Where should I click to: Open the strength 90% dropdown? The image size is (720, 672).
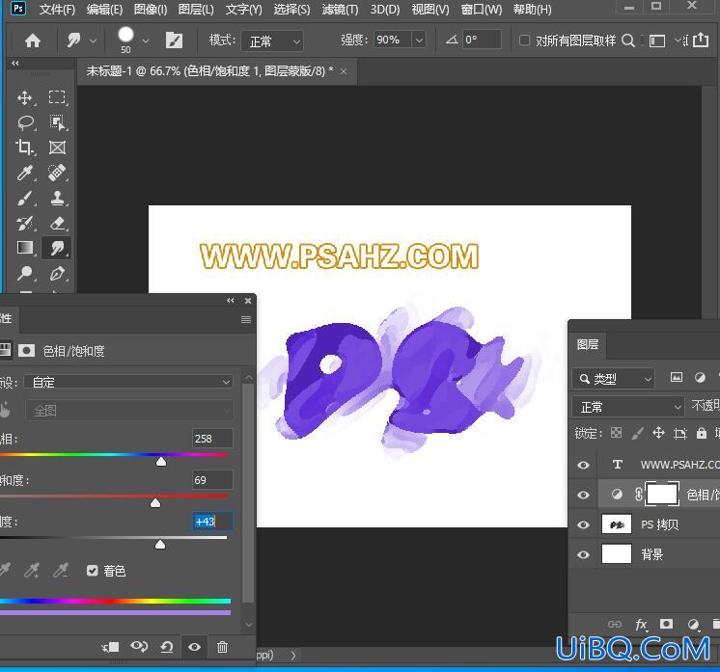point(418,40)
